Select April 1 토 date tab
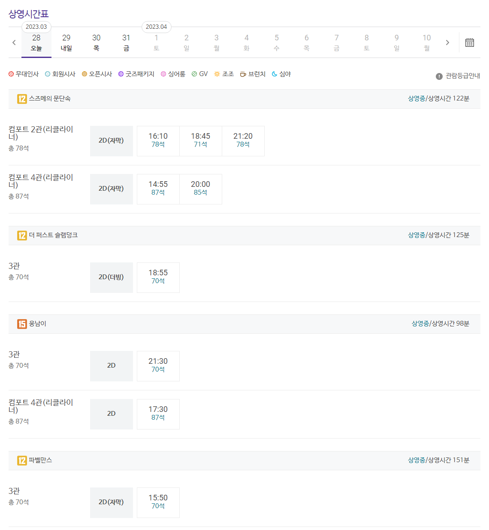This screenshot has width=489, height=530. [157, 43]
